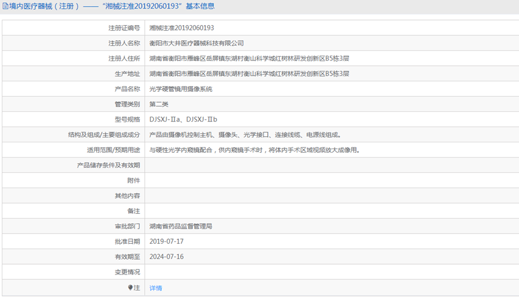The width and height of the screenshot is (519, 297).
Task: Click approval date 2019-07-17
Action: point(166,241)
